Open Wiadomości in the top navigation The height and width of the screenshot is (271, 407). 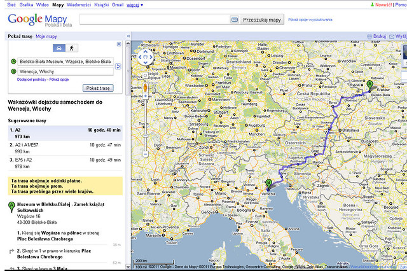click(79, 4)
